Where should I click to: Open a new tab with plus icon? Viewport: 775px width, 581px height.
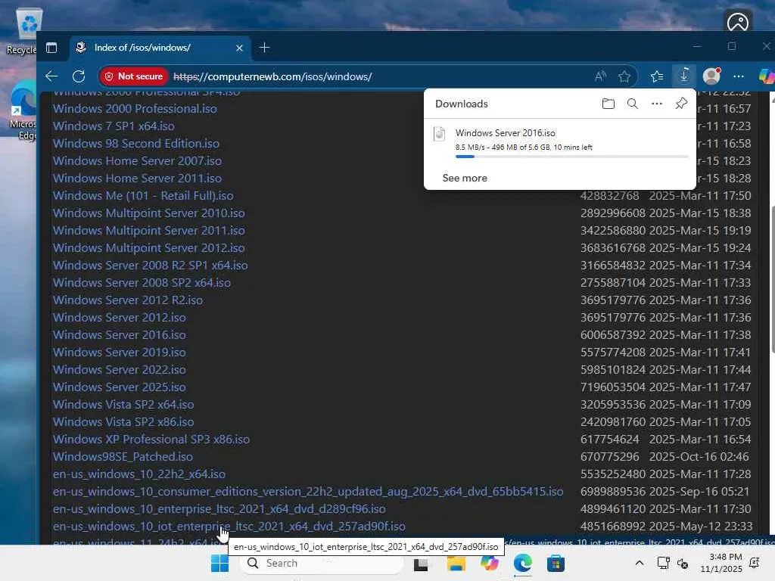(264, 48)
